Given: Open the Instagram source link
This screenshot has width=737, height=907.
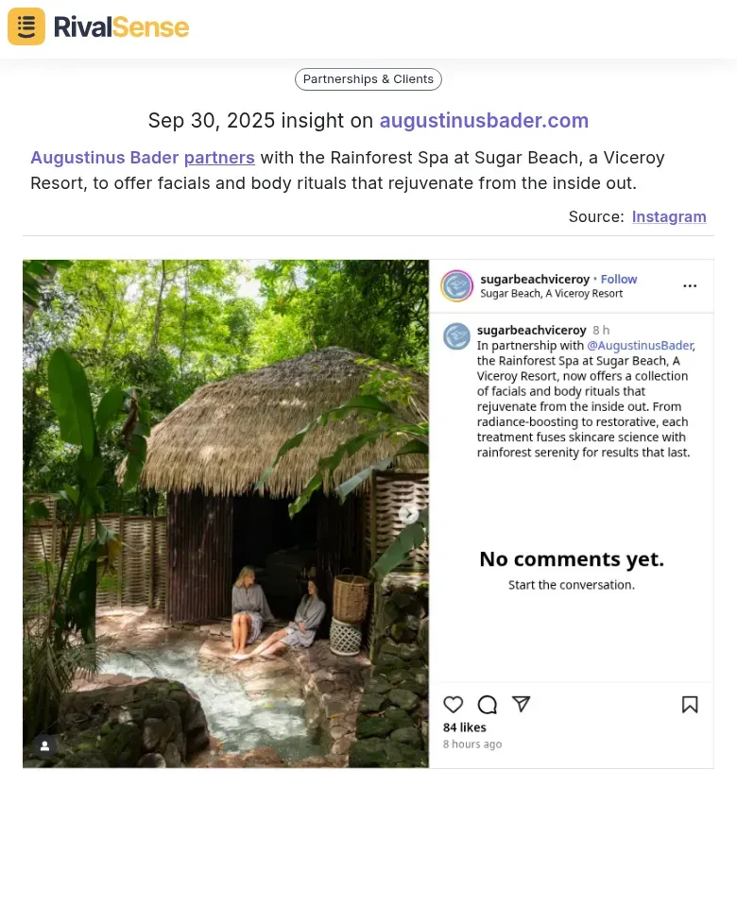Looking at the screenshot, I should [x=669, y=216].
